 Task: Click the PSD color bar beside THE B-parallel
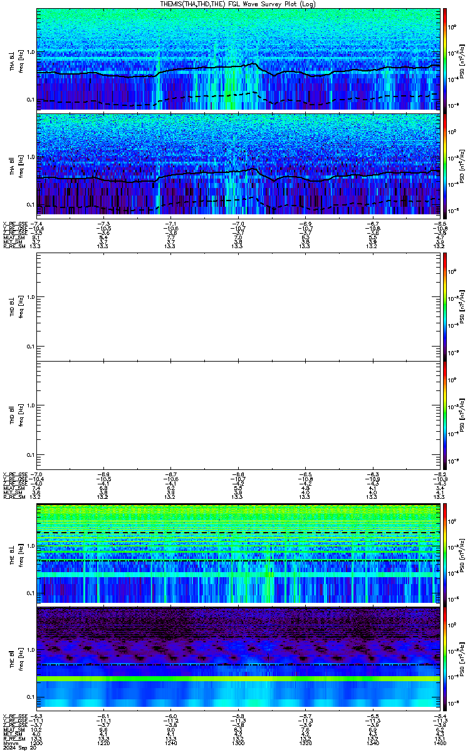tap(445, 658)
